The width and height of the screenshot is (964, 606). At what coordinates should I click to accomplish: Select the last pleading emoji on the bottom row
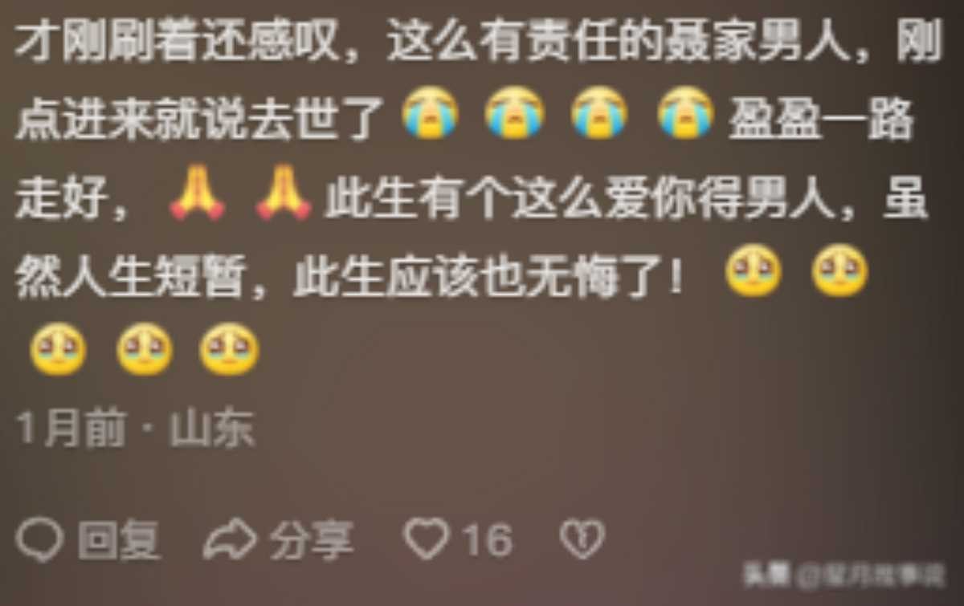point(229,349)
